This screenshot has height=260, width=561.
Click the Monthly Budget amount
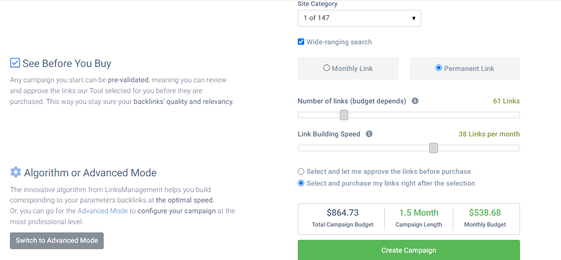485,213
